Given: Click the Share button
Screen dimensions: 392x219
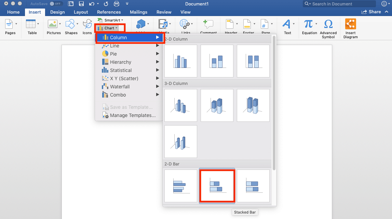Looking at the screenshot, I should click(371, 12).
